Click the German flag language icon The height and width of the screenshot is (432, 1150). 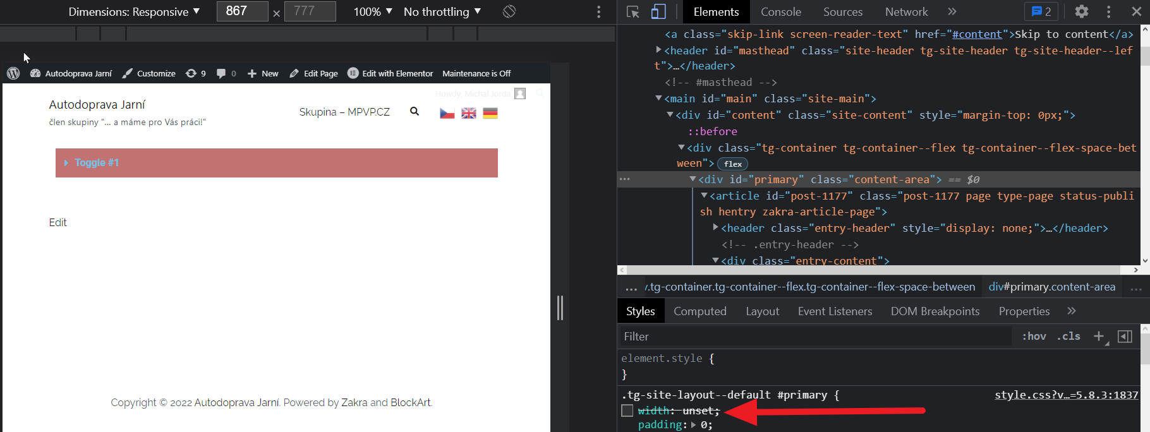click(490, 113)
